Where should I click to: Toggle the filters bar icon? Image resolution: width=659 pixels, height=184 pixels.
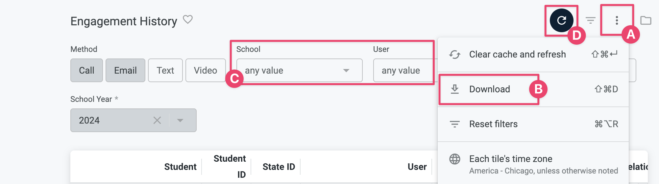(x=591, y=20)
